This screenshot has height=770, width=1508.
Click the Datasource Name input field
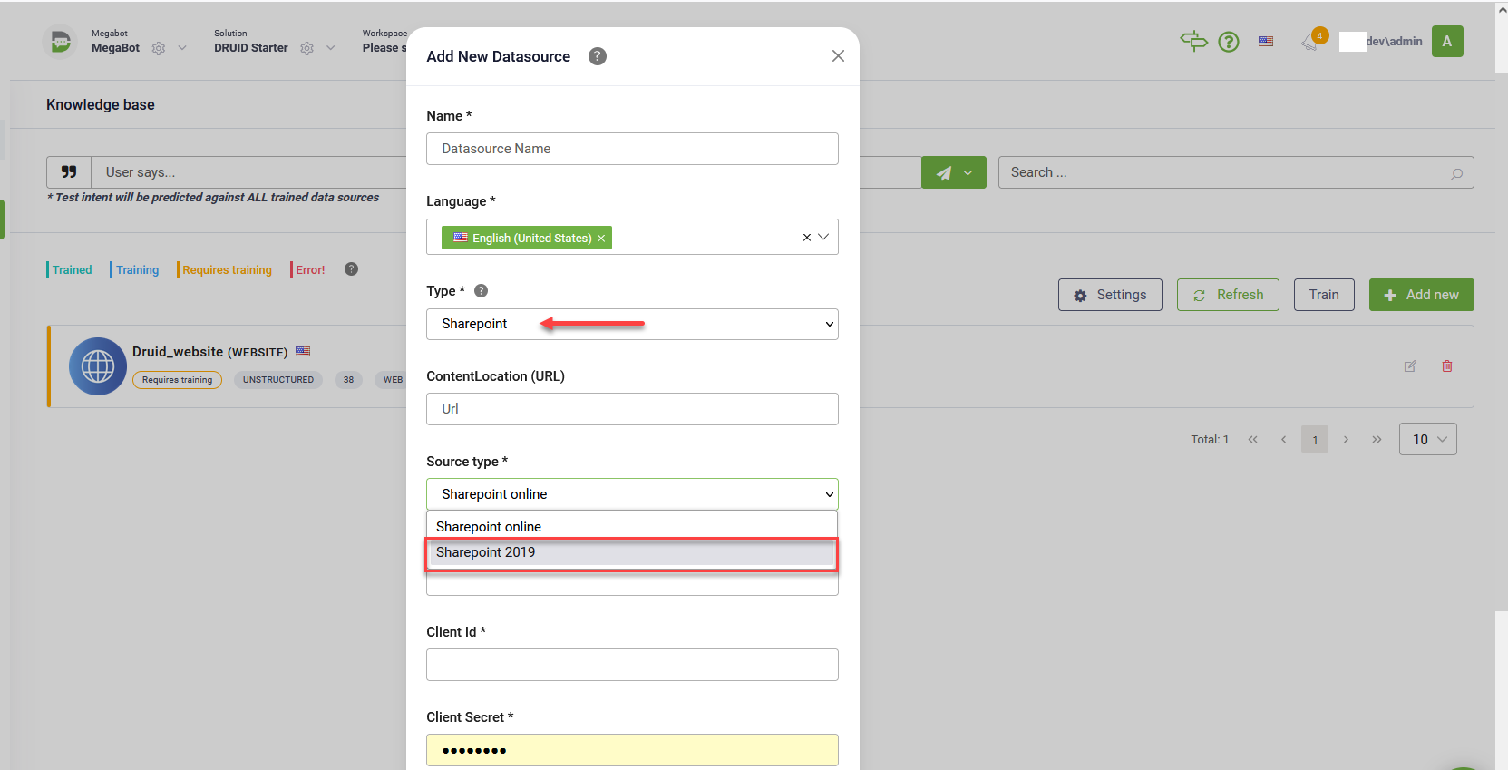coord(632,149)
